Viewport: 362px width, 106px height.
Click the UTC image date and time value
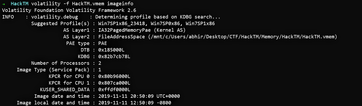click(139, 96)
